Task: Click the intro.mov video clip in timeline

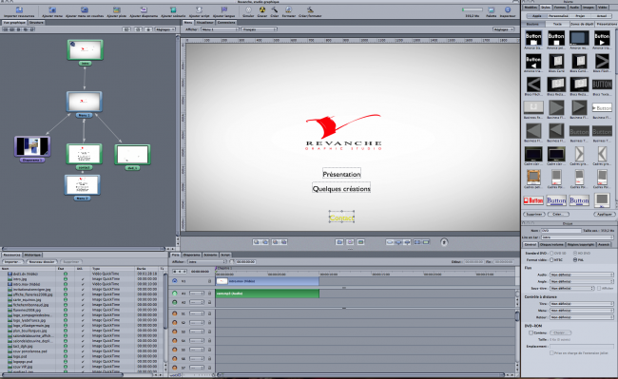Action: (267, 281)
